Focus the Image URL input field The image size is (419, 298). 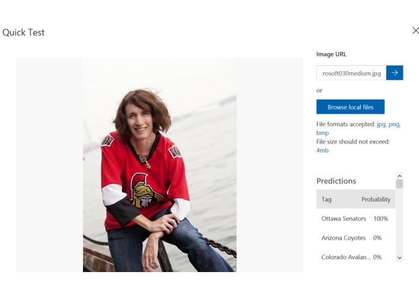point(351,73)
